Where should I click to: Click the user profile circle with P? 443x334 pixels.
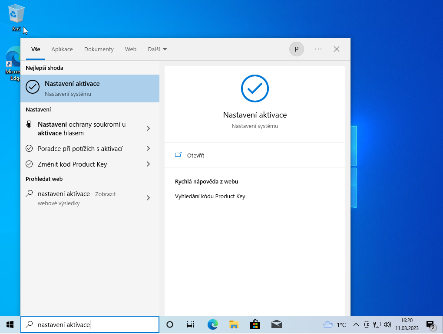296,49
